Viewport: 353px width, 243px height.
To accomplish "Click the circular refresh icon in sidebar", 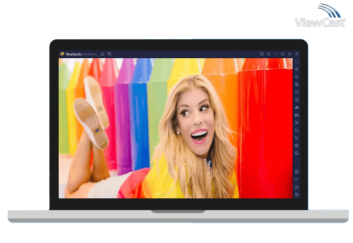I will [x=297, y=153].
